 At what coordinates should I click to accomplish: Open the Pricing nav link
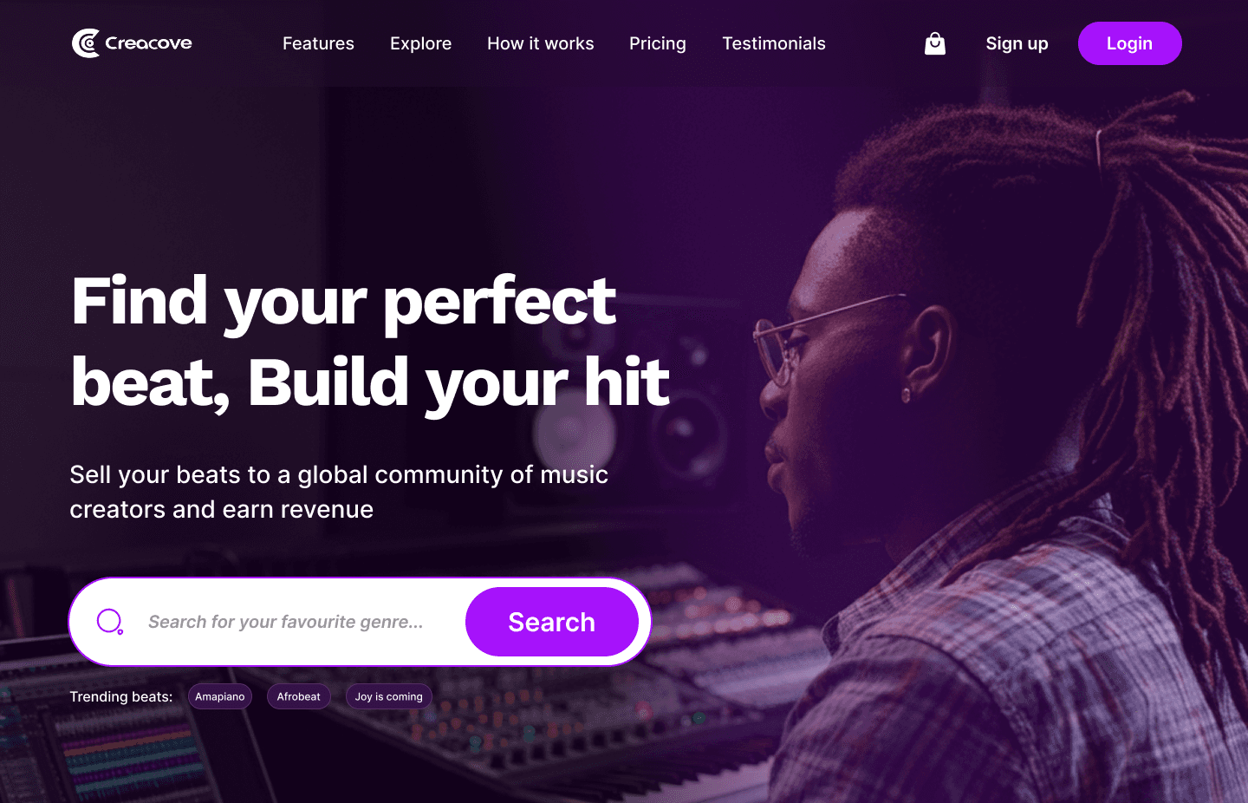(x=658, y=43)
